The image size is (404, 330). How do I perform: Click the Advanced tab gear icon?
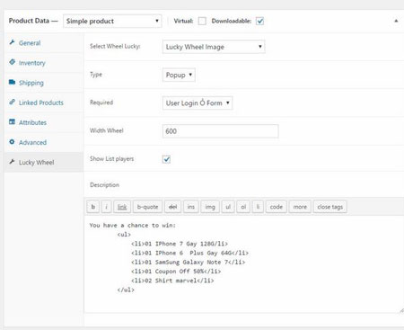pos(12,142)
